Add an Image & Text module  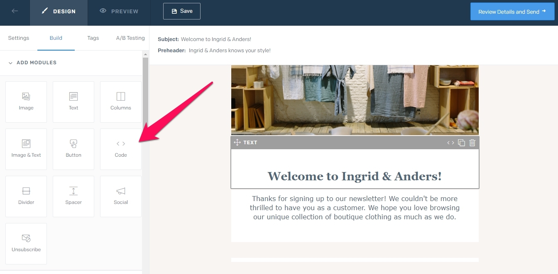pyautogui.click(x=26, y=149)
